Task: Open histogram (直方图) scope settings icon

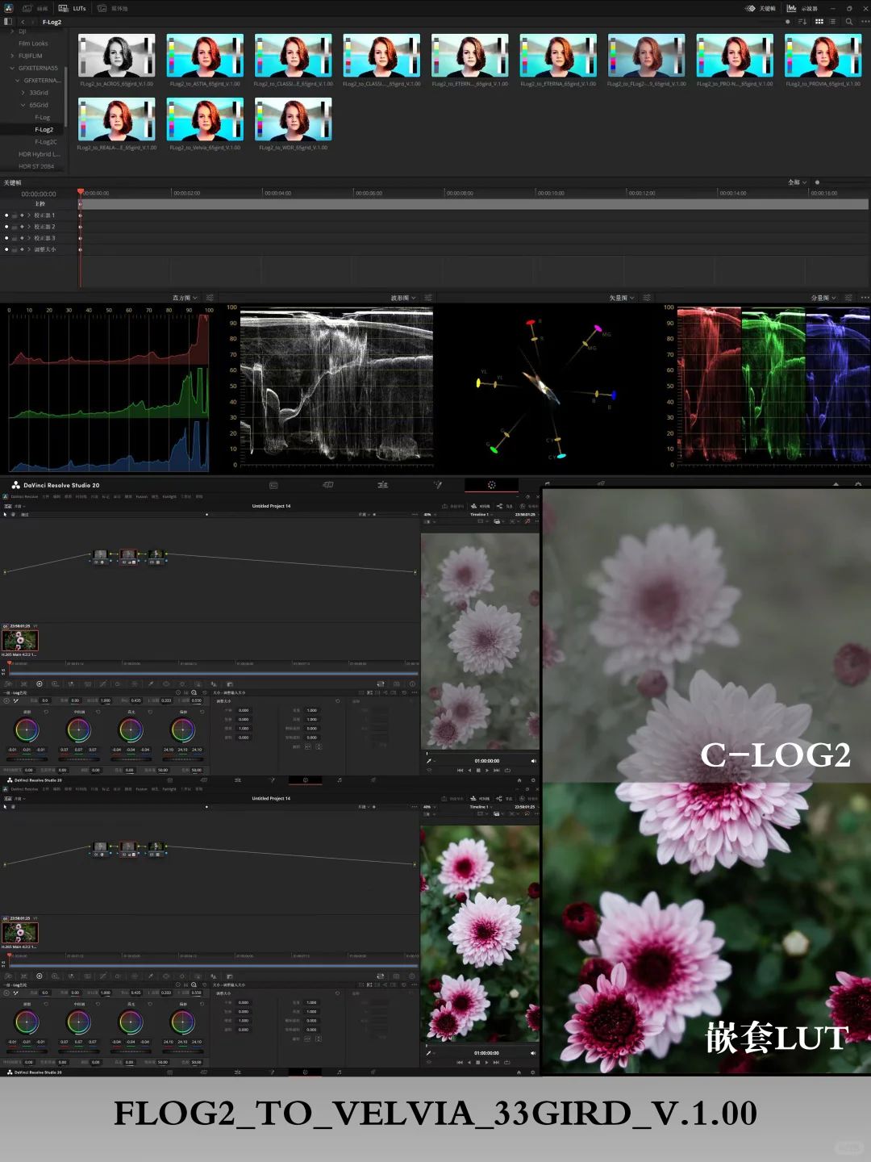Action: [210, 298]
